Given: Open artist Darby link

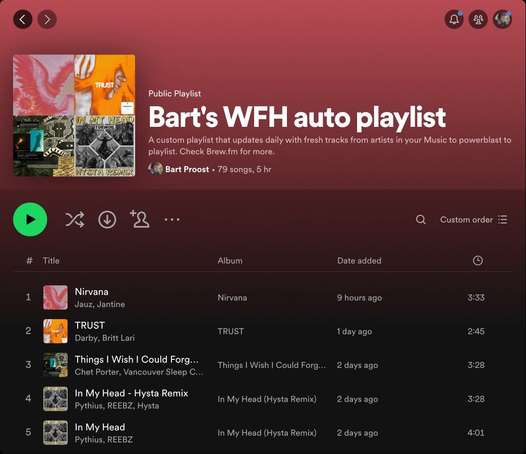Looking at the screenshot, I should click(87, 338).
